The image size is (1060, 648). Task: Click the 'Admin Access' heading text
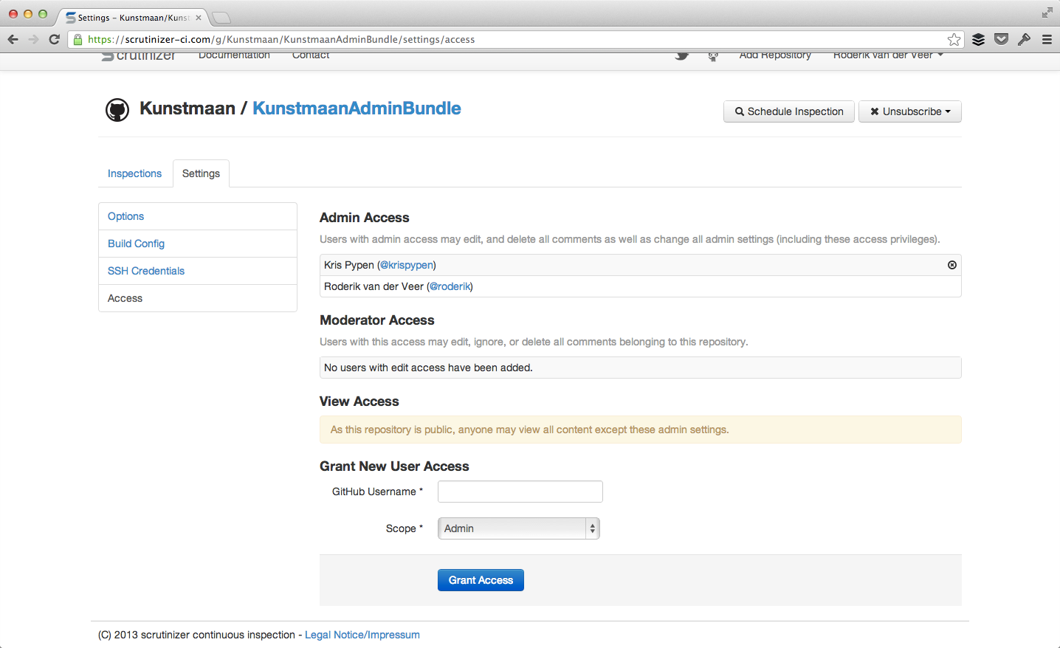365,218
